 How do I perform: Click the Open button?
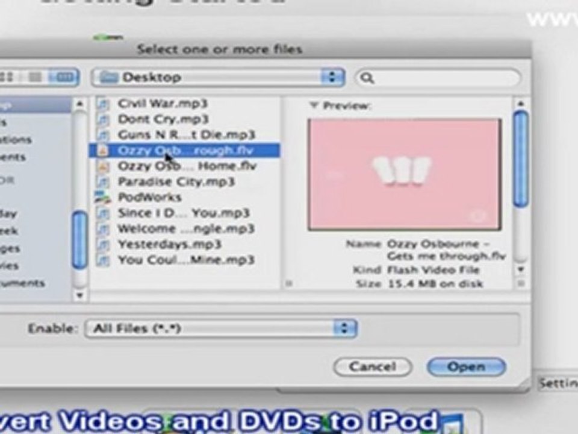(x=466, y=367)
